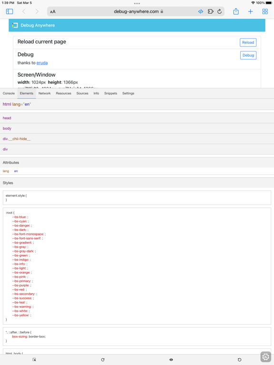Viewport: 274px width, 365px height.
Task: Reset with bottom-right counterclockwise arrow icon
Action: tap(239, 360)
